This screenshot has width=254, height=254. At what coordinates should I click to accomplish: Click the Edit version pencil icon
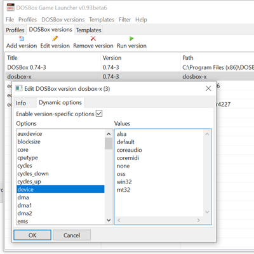pos(55,39)
